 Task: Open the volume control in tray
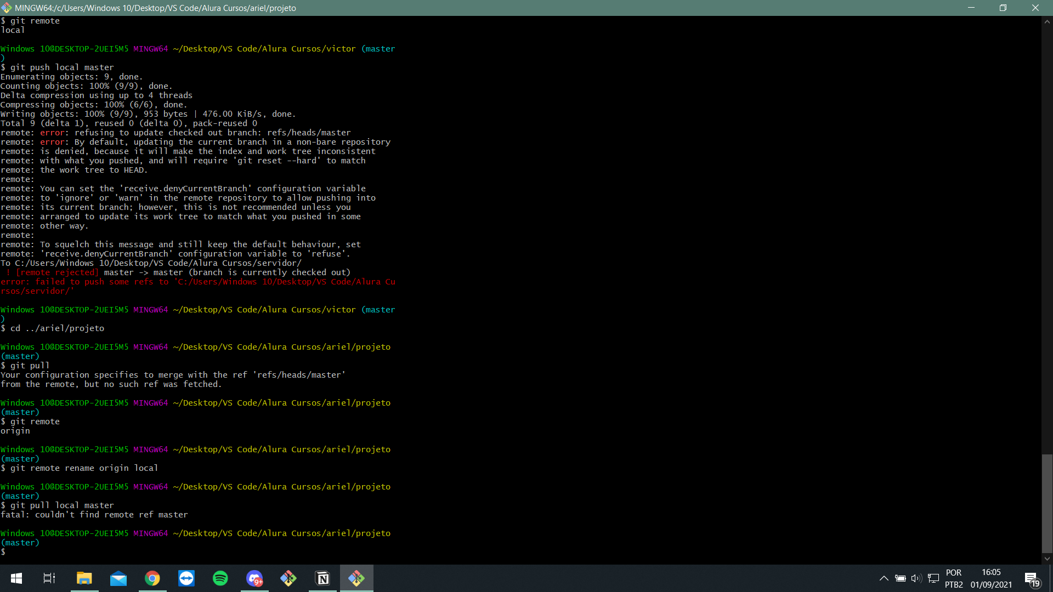pos(916,578)
